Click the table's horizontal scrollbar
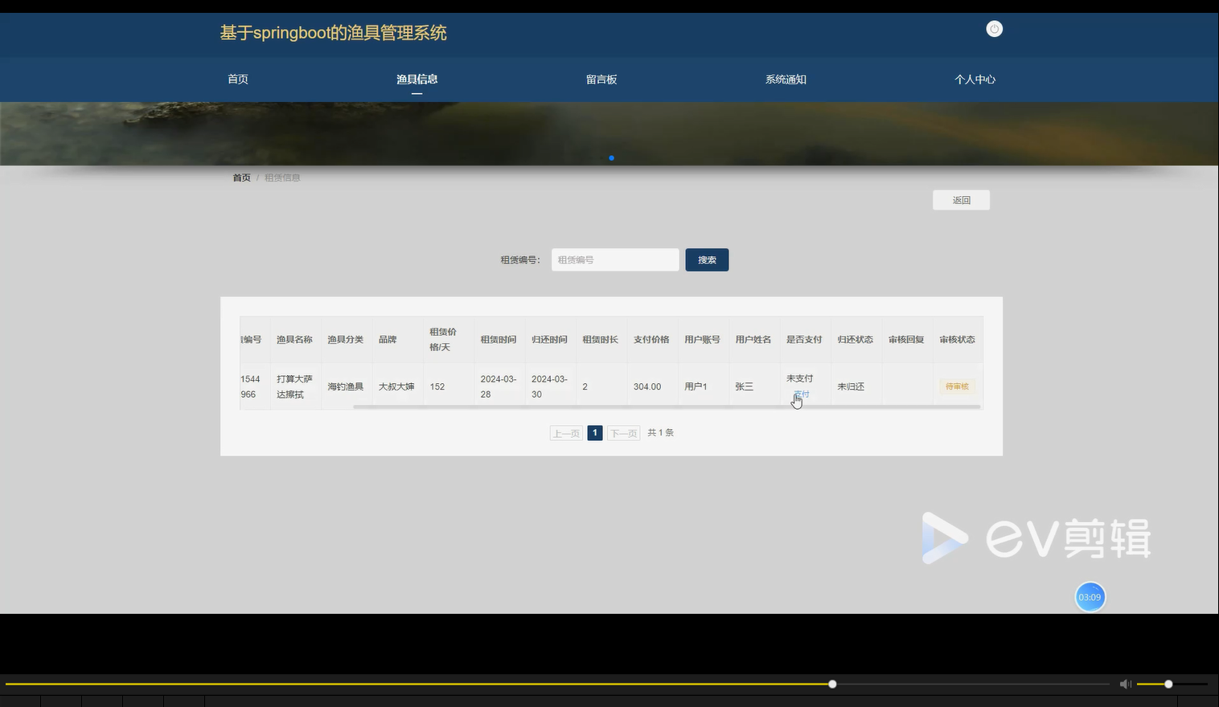 [667, 407]
